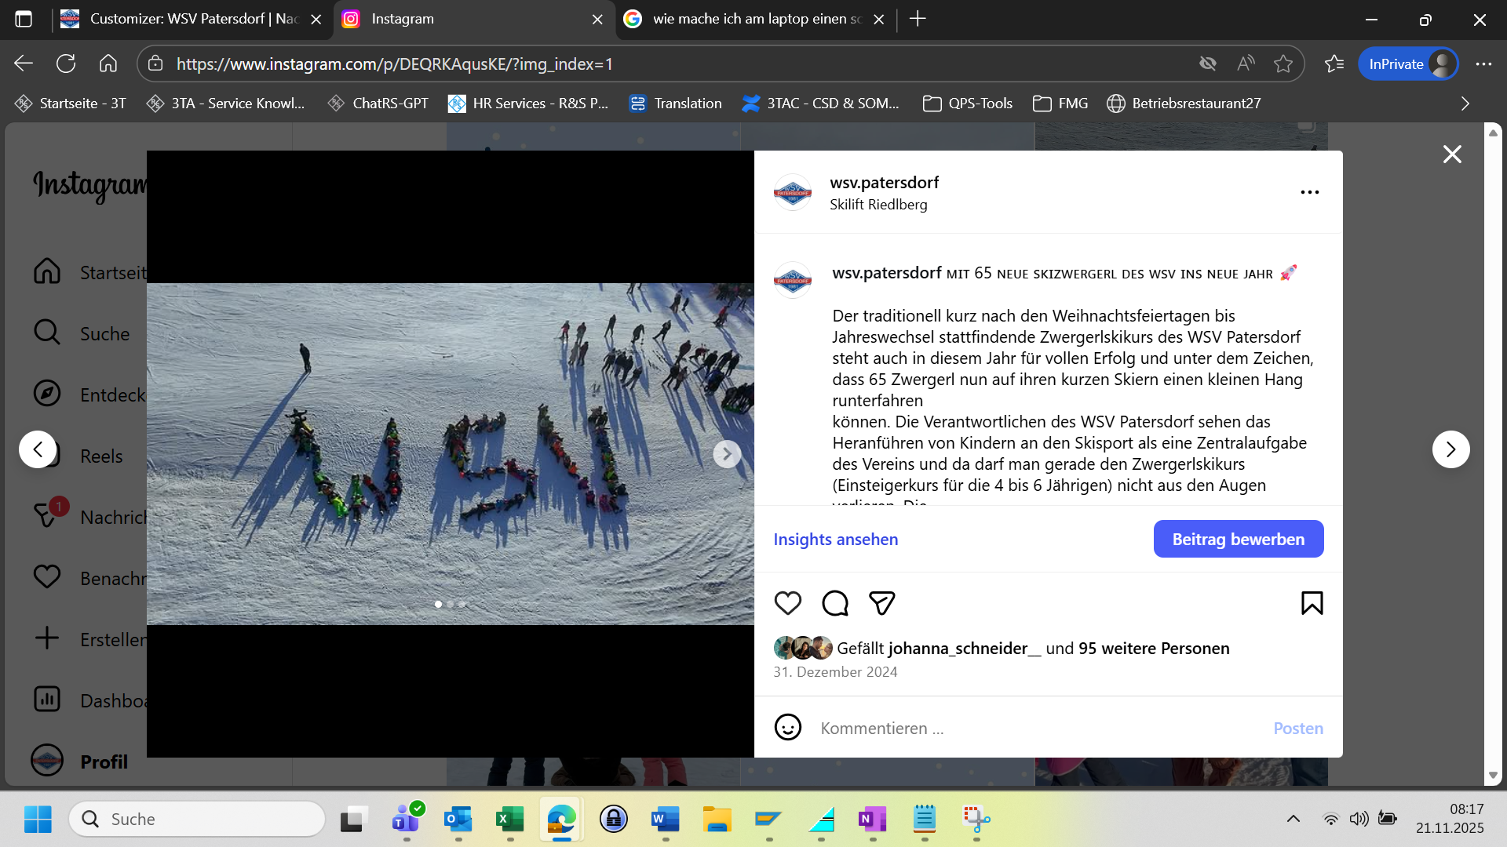
Task: Toggle tracking prevention eye icon in address bar
Action: (1208, 64)
